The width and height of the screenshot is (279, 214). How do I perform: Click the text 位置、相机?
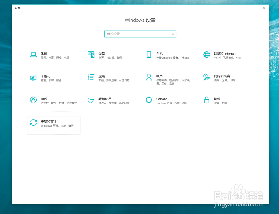click(220, 103)
